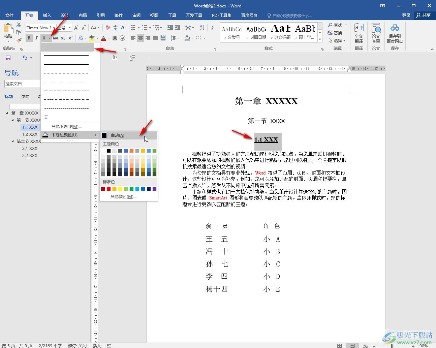Click the yellow Text Highlight icon
Viewport: 436px width, 348px height.
pos(92,38)
